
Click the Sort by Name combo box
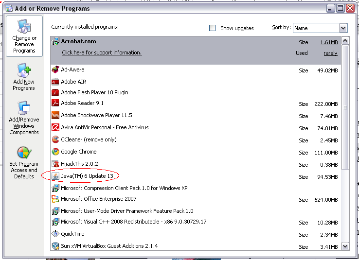(x=316, y=28)
